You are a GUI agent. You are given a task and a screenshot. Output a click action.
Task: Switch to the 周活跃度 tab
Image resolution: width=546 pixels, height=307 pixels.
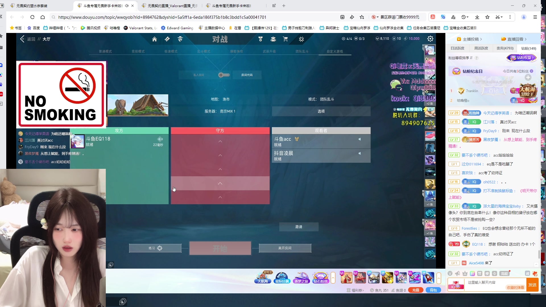tap(481, 48)
